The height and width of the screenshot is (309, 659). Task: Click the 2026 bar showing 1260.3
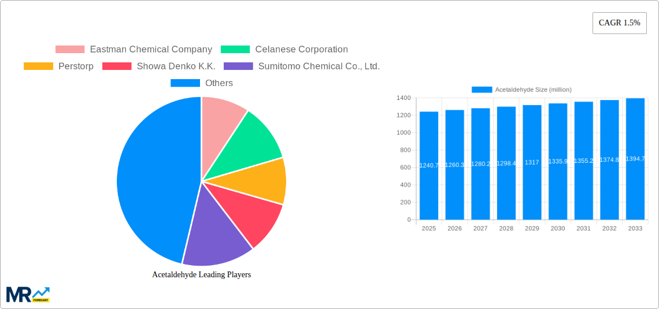(x=455, y=165)
